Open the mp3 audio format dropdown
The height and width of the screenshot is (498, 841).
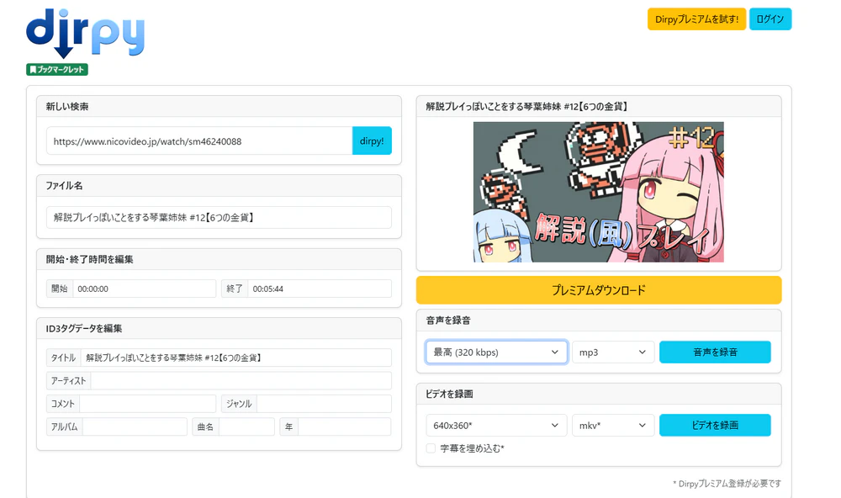click(x=613, y=352)
